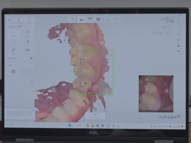Go to the Home screen icon
The image size is (191, 143).
[x=10, y=20]
